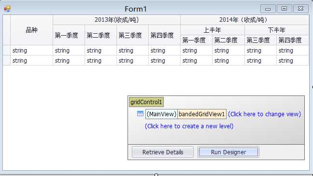Click the Retrieve Details button

click(x=163, y=152)
